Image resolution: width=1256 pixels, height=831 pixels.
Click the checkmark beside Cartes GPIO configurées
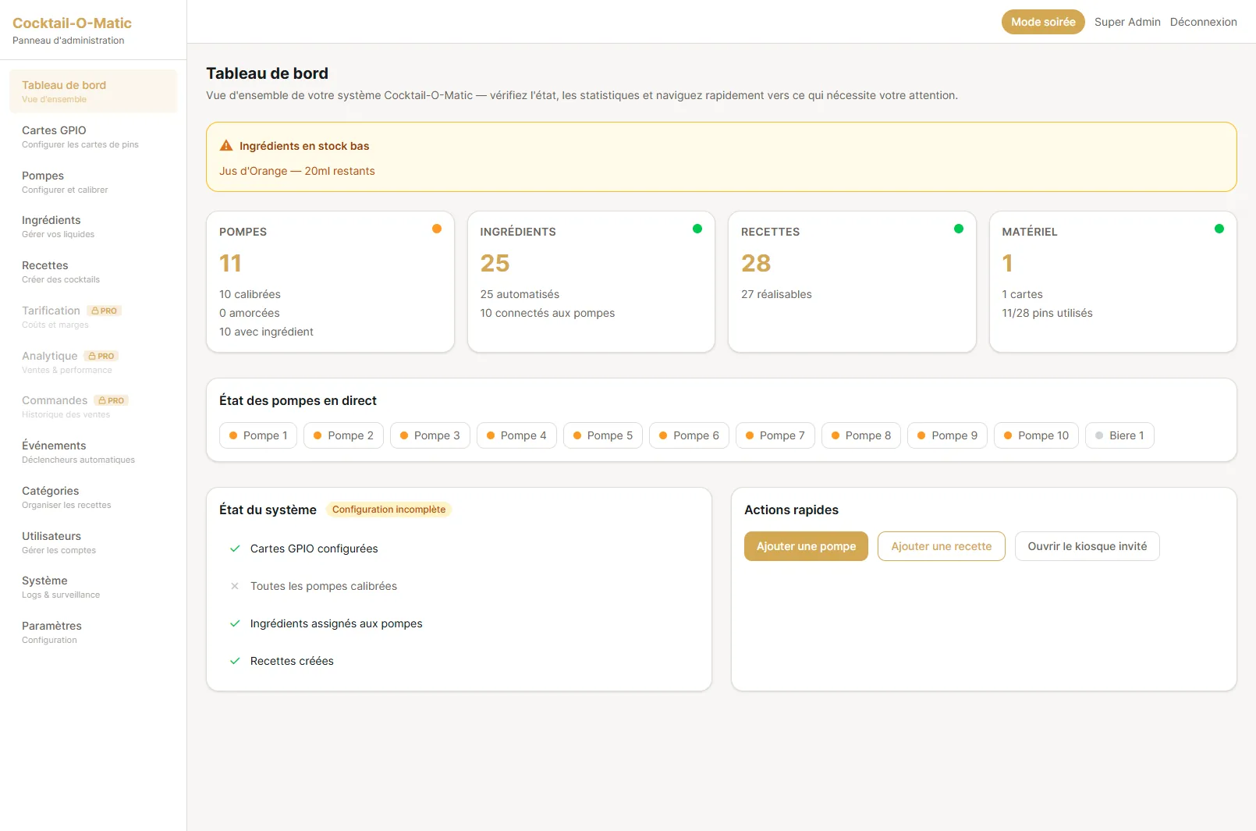pyautogui.click(x=235, y=549)
